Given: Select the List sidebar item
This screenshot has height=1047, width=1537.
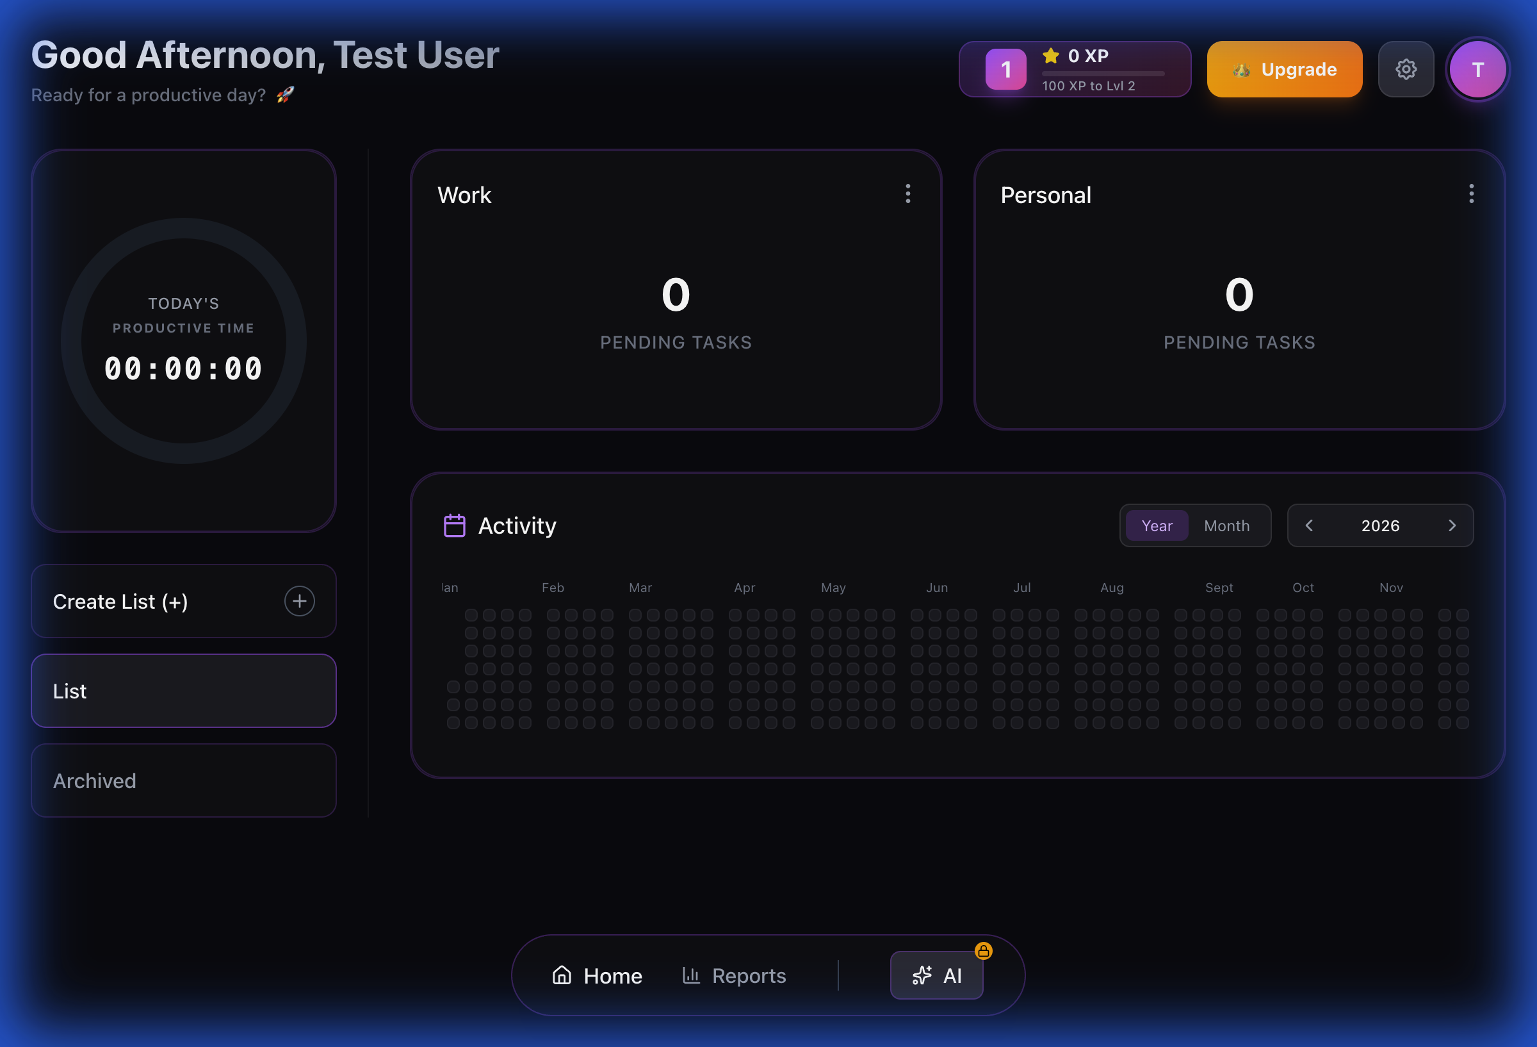Looking at the screenshot, I should click(x=184, y=691).
